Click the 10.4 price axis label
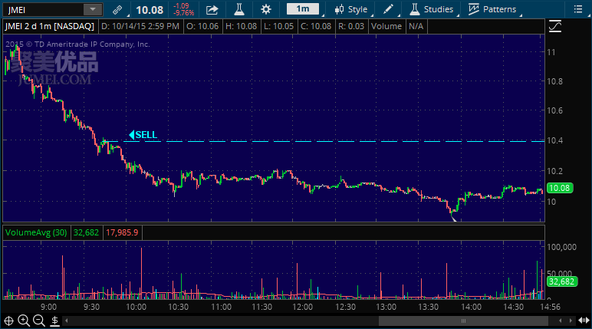 554,140
